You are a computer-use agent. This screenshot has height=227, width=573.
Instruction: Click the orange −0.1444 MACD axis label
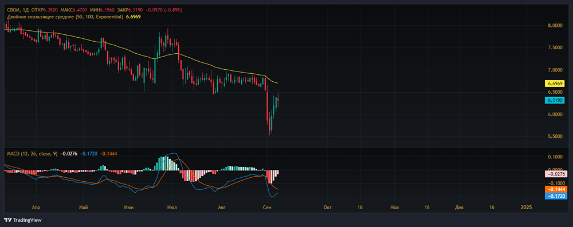[556, 189]
